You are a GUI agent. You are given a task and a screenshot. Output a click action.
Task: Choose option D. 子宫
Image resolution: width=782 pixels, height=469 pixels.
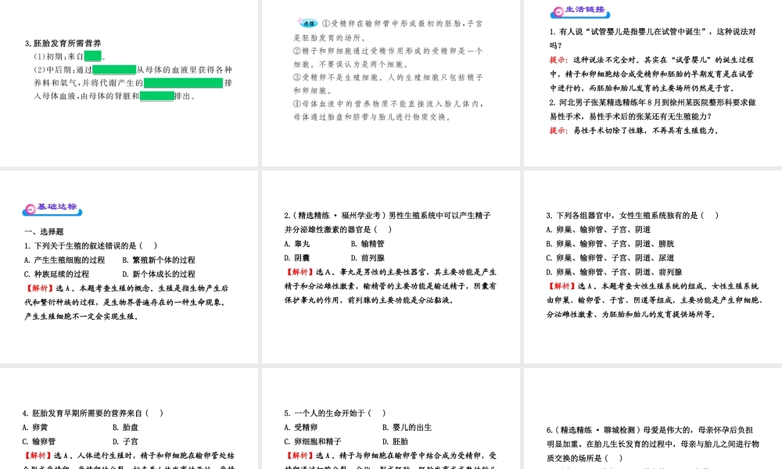tap(125, 442)
